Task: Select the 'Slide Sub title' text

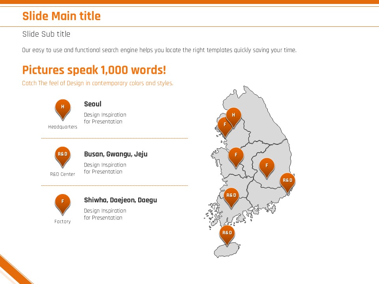Action: click(x=46, y=34)
